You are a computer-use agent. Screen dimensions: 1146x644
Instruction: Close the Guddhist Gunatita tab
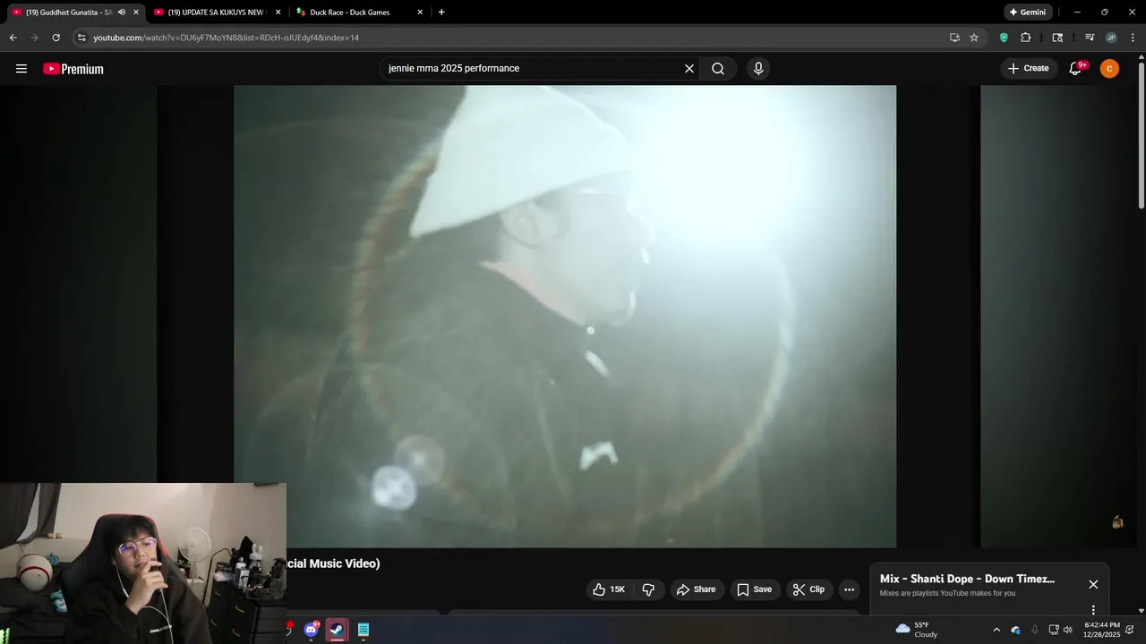(x=136, y=13)
